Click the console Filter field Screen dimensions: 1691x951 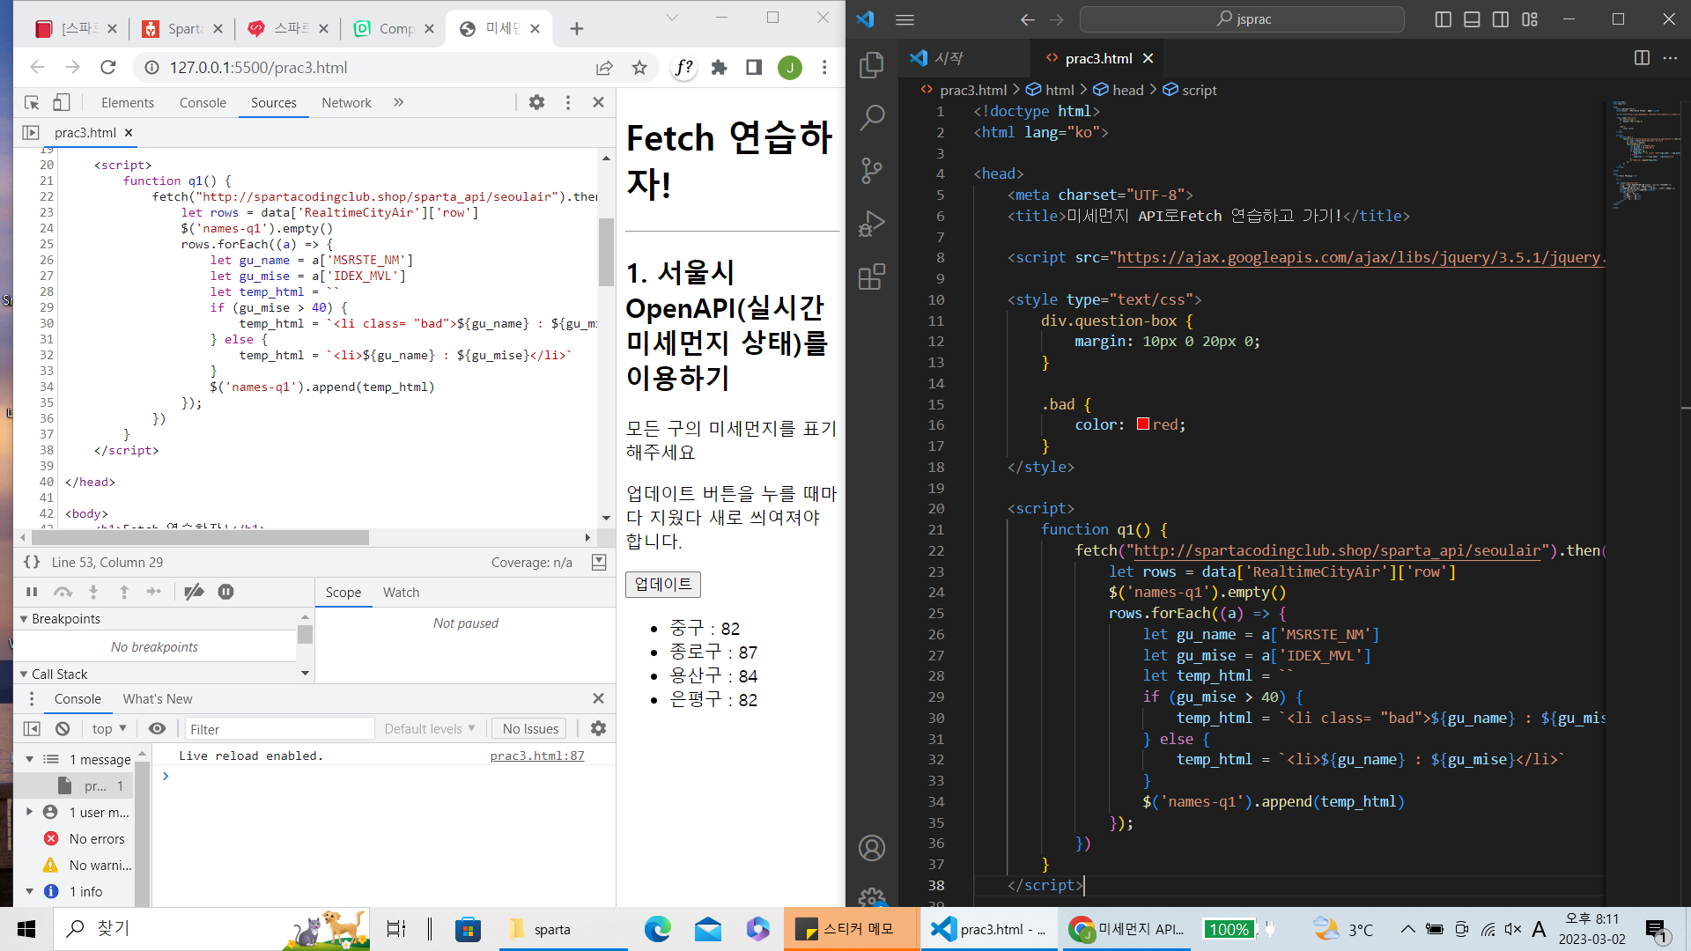pos(279,729)
